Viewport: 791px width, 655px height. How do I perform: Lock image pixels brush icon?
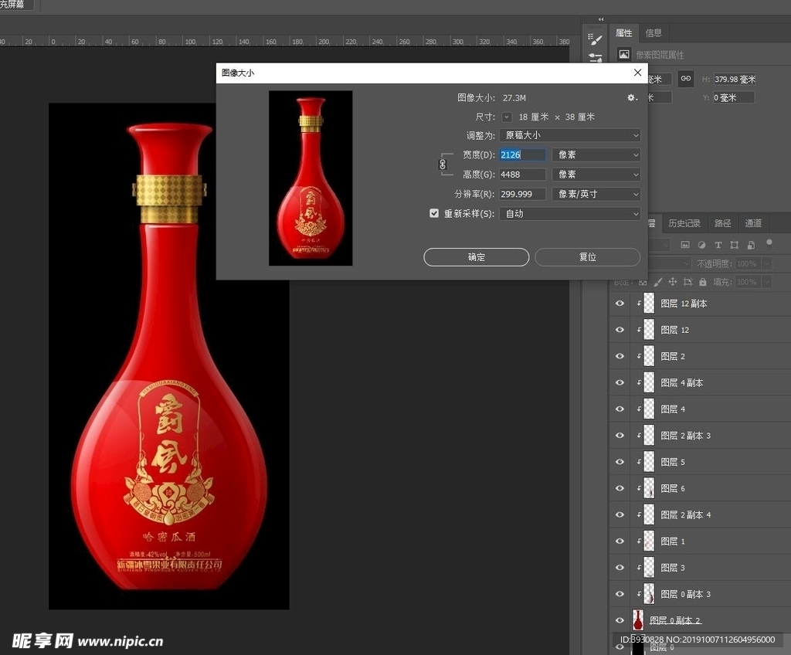click(x=658, y=282)
